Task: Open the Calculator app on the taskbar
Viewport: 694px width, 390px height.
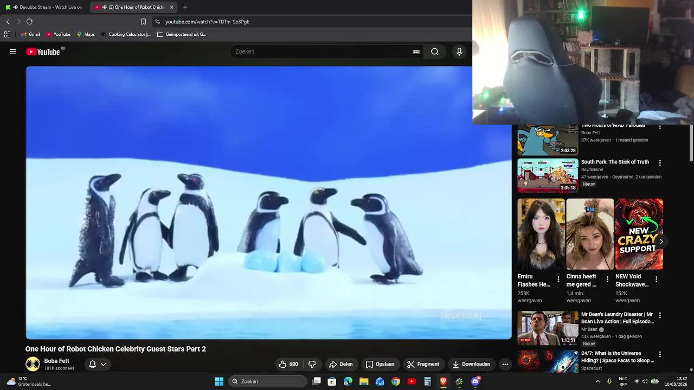Action: tap(428, 381)
